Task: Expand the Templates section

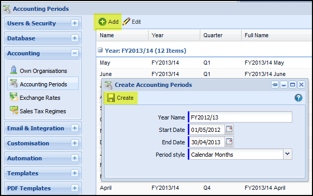Action: pos(74,173)
